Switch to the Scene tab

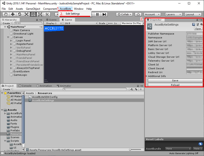coord(51,20)
